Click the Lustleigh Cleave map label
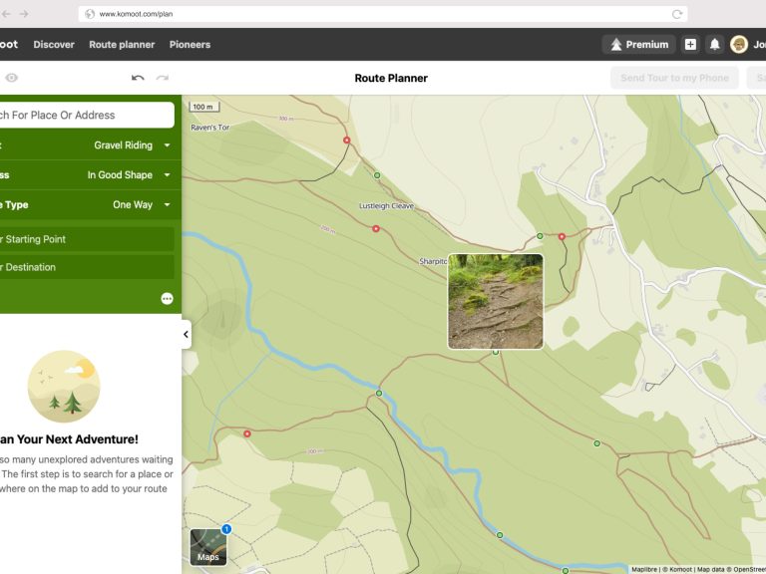This screenshot has height=574, width=766. pos(386,206)
